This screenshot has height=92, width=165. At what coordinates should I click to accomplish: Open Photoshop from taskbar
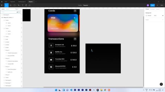86,90
